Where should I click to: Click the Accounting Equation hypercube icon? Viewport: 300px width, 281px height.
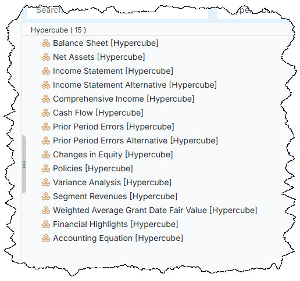pyautogui.click(x=46, y=238)
